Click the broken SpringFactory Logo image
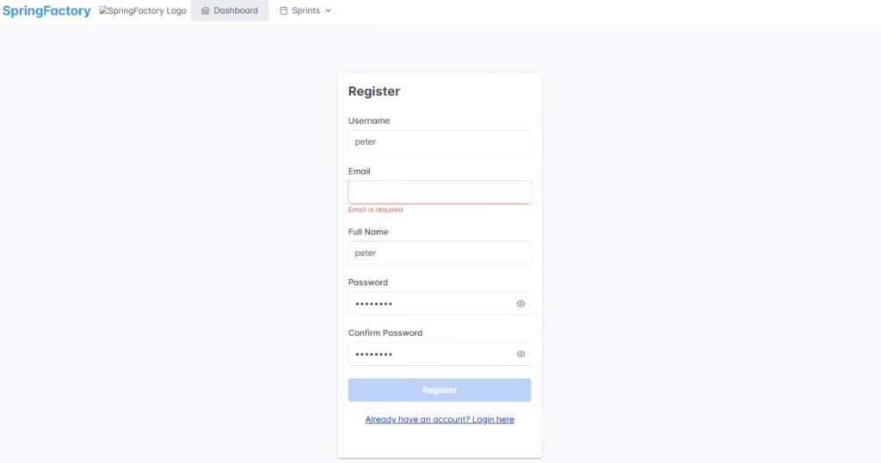Screen dimensions: 881x463 coord(143,10)
